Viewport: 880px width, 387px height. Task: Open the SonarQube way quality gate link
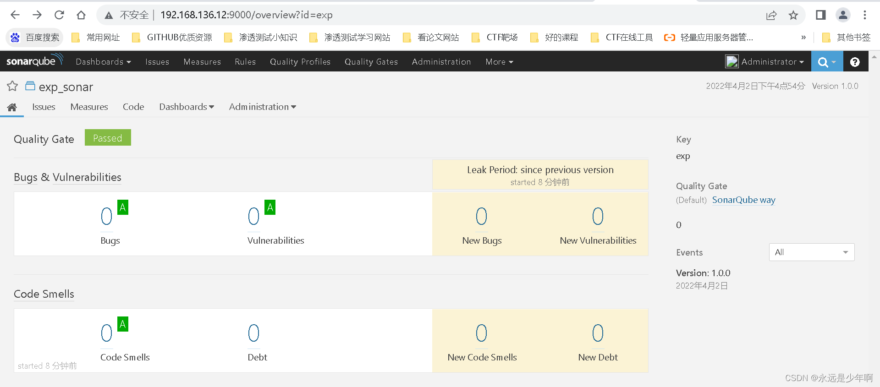click(x=743, y=200)
